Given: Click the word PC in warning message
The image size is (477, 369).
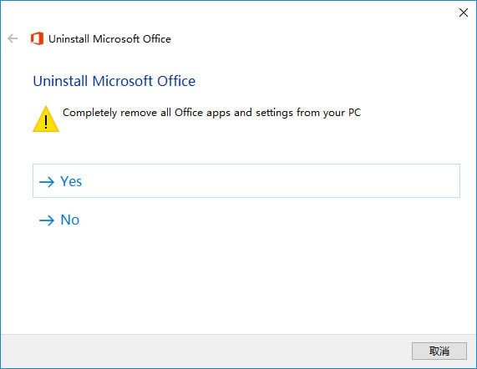Looking at the screenshot, I should tap(354, 113).
